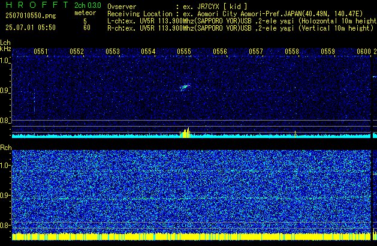Click the 0556 time marker
The height and width of the screenshot is (246, 377).
tap(220, 52)
